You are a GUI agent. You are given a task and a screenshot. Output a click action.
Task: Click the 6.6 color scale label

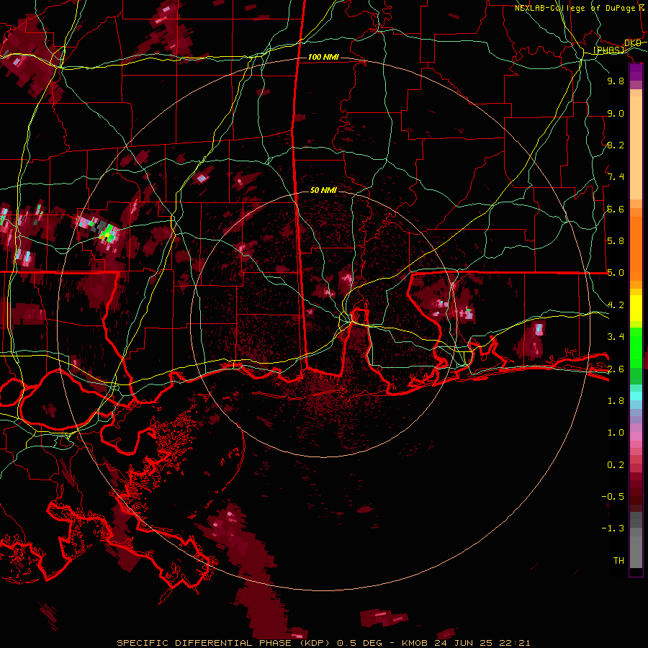[x=616, y=209]
